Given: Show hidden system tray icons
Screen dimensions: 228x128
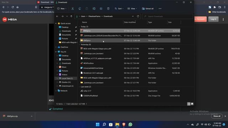Looking at the screenshot, I should click(x=188, y=124).
